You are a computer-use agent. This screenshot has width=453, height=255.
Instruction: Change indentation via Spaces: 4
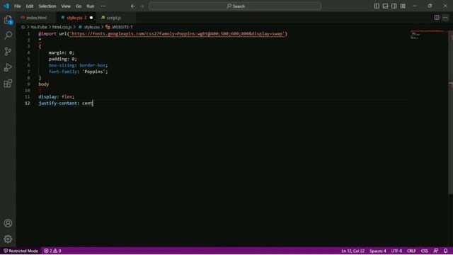[x=377, y=251]
